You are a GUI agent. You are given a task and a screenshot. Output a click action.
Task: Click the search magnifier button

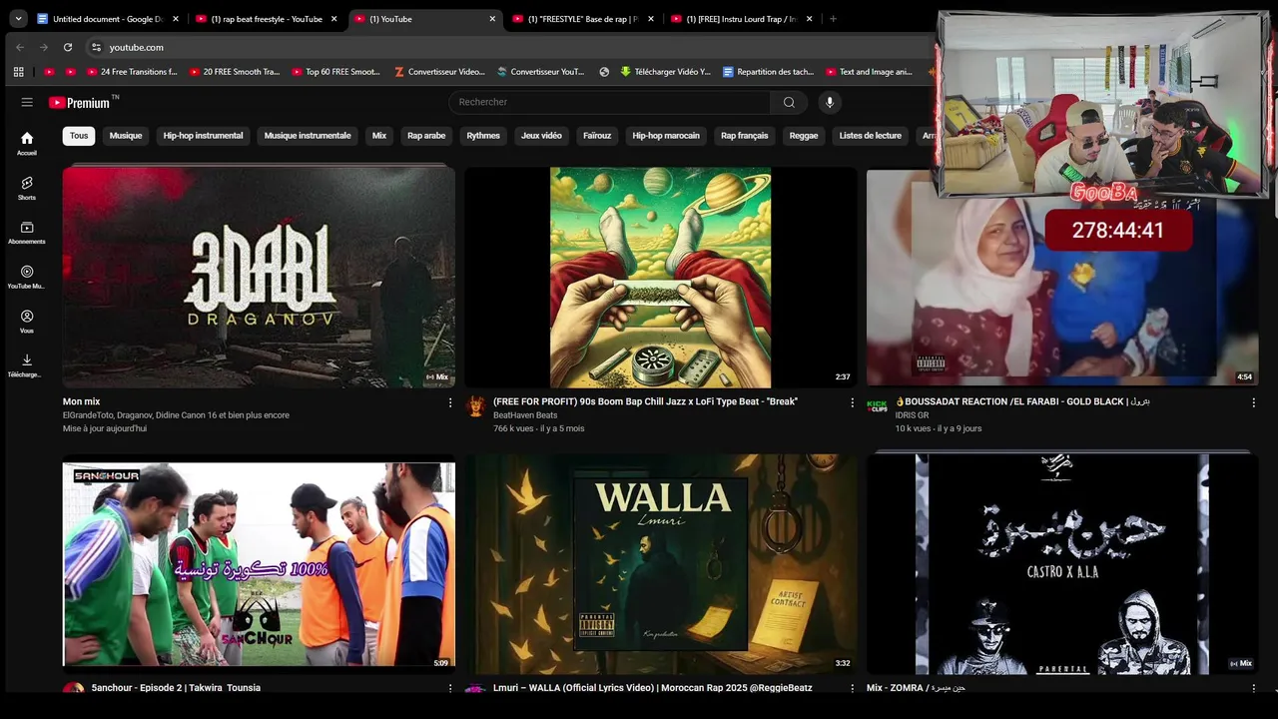click(789, 102)
